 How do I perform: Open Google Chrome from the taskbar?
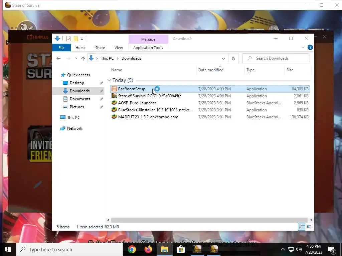[132, 249]
